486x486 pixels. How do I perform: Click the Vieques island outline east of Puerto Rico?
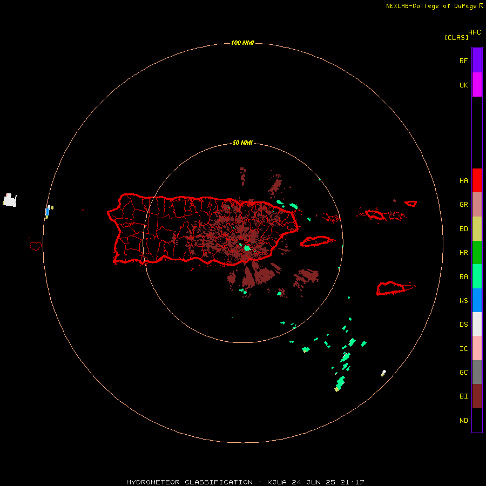(x=316, y=241)
